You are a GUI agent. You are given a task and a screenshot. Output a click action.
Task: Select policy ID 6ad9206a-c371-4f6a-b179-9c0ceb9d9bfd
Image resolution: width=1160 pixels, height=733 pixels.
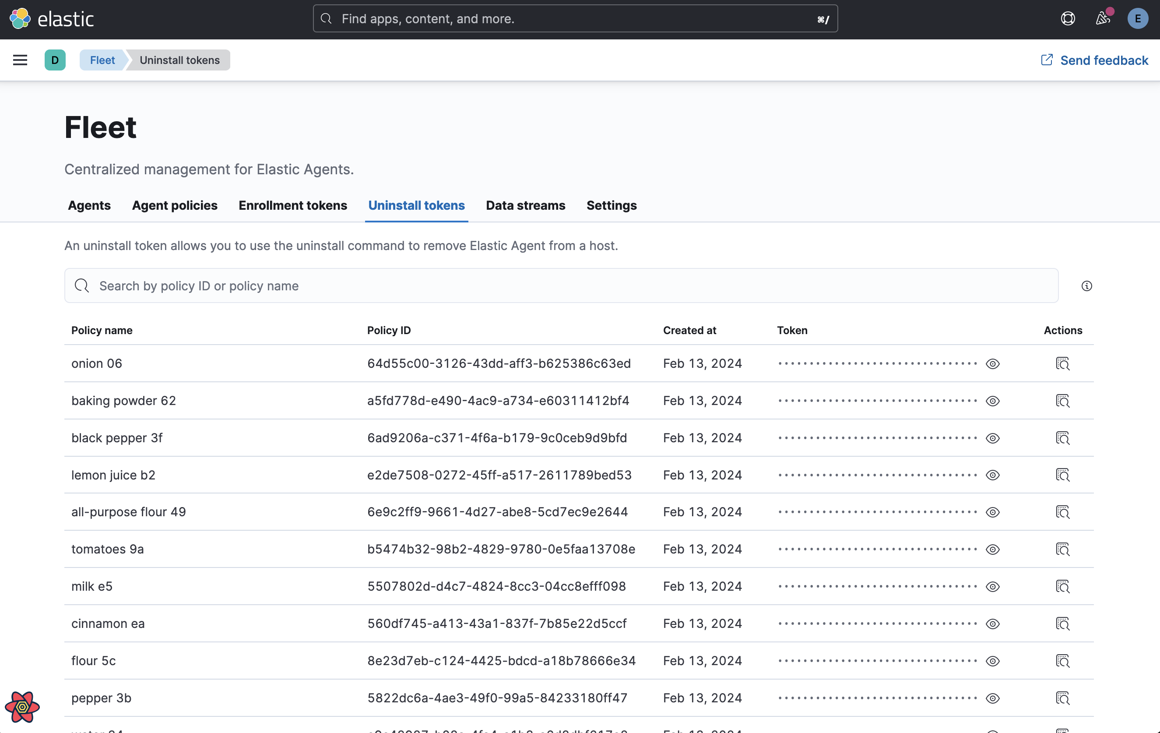pyautogui.click(x=497, y=437)
